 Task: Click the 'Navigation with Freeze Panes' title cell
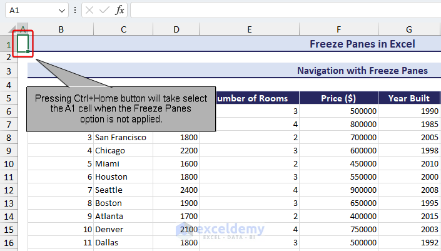(x=363, y=71)
